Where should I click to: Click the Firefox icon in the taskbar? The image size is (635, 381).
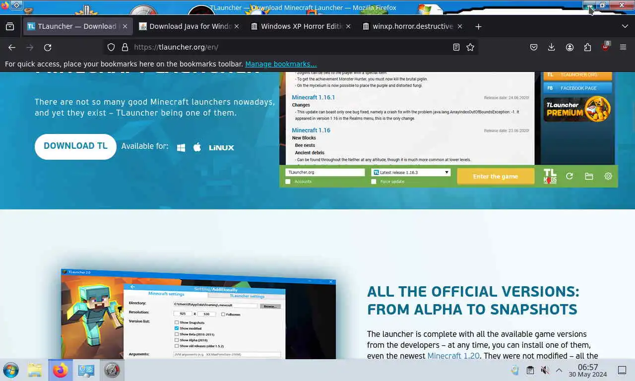61,370
